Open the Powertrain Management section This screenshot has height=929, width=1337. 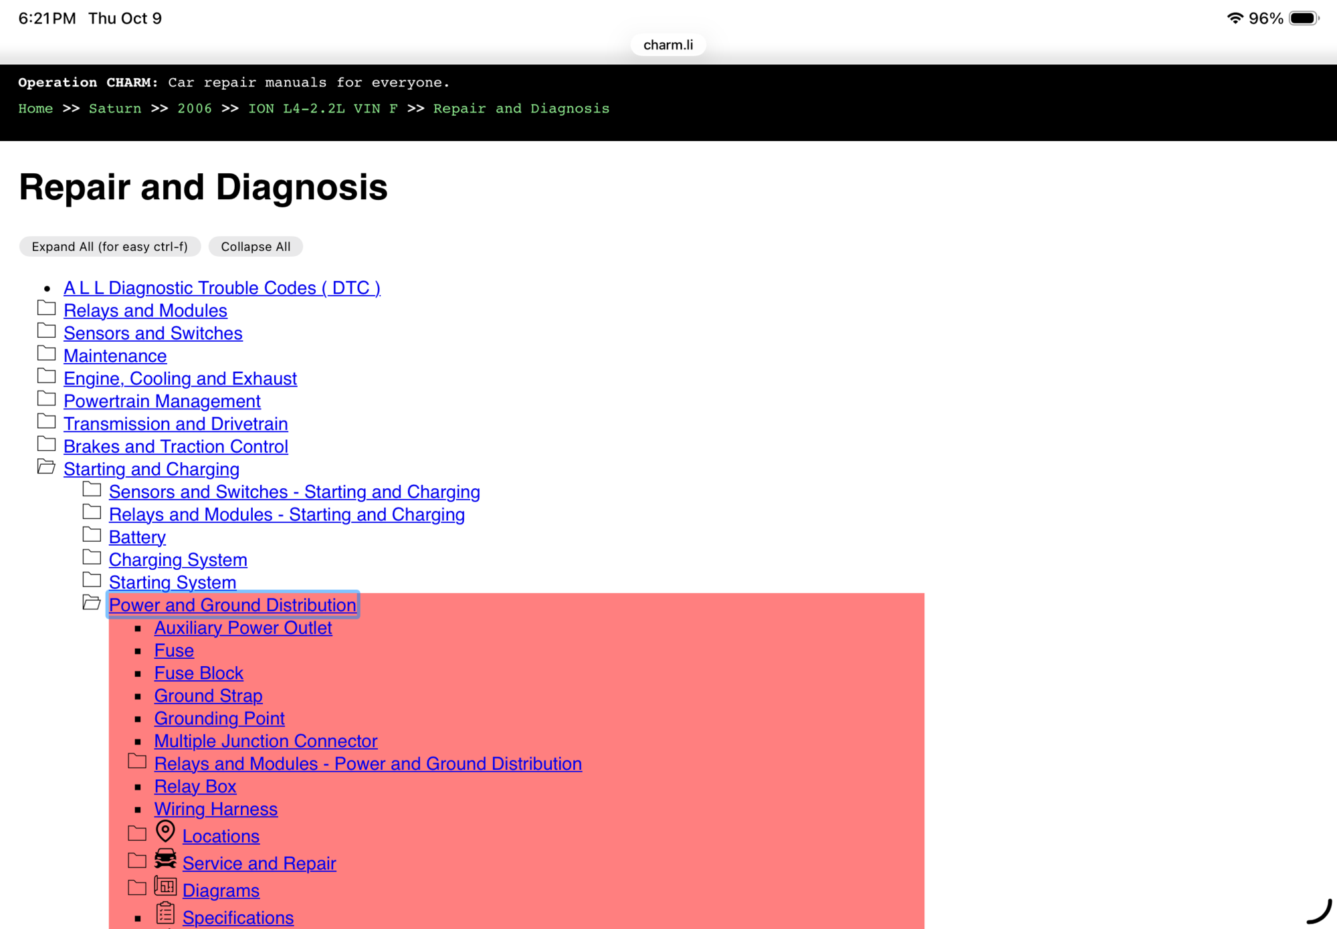click(x=162, y=401)
